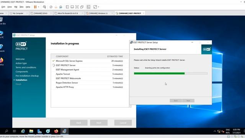Open the Help menu
The width and height of the screenshot is (245, 138).
click(28, 7)
